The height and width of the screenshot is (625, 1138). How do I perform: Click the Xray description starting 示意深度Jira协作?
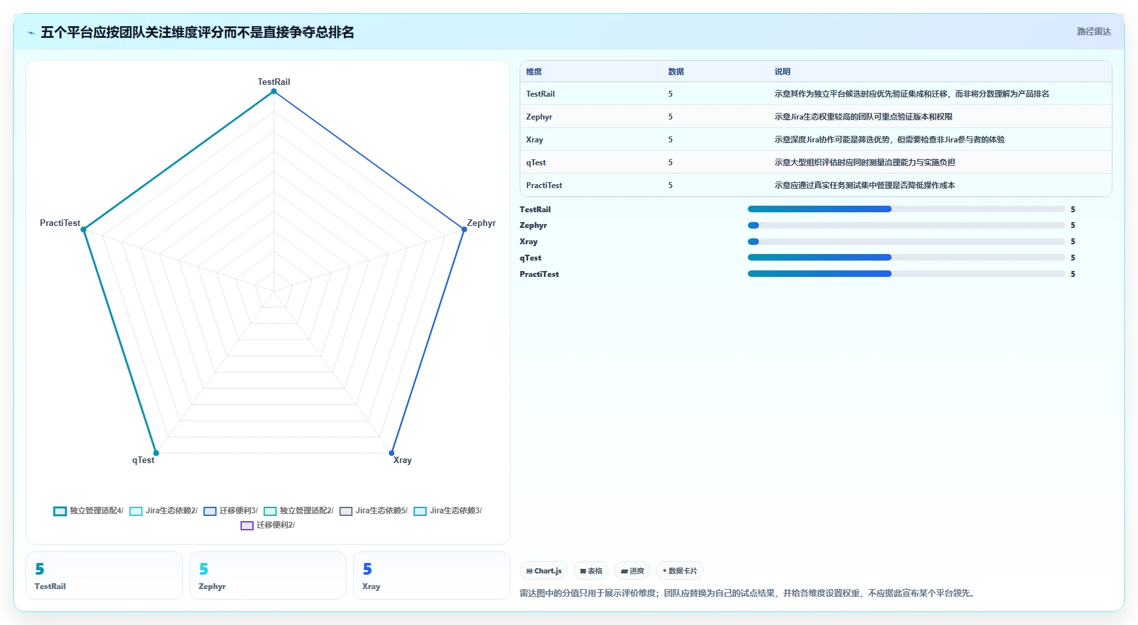coord(890,140)
